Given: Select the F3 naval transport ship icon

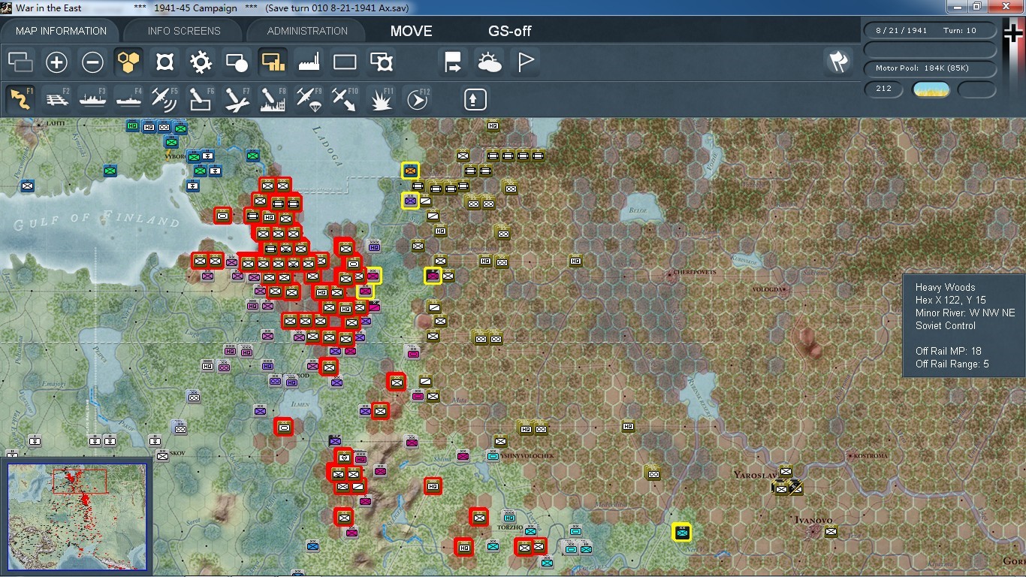Looking at the screenshot, I should point(92,99).
